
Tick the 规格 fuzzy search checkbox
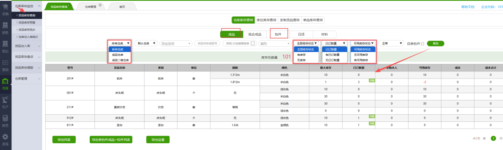coord(252,43)
